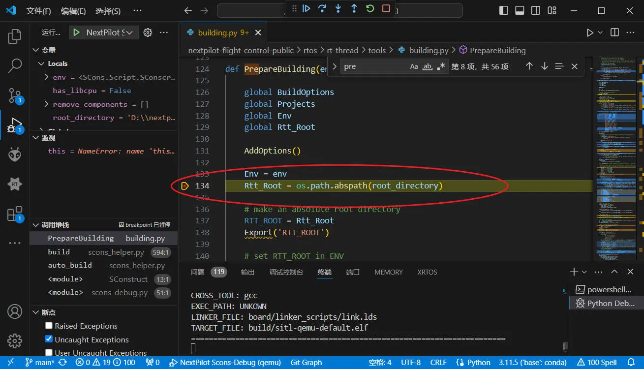Open PlatformIO alien icon in activity bar
This screenshot has height=369, width=644.
(x=15, y=154)
